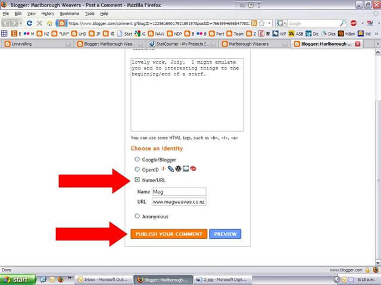Open the Windows Start menu
Viewport: 381px width, 285px height.
tap(18, 280)
